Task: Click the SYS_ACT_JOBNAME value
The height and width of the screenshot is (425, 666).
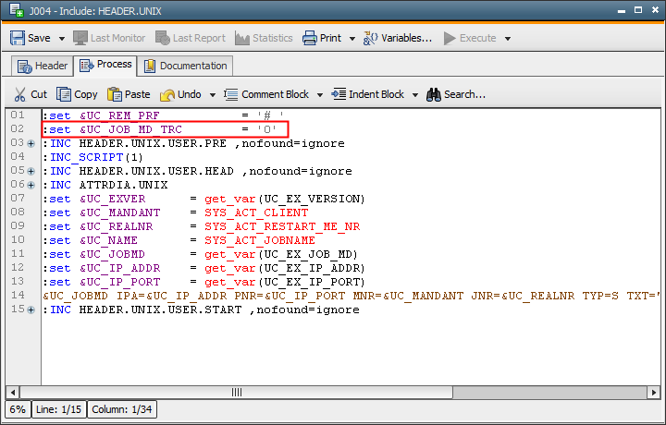Action: pos(260,240)
